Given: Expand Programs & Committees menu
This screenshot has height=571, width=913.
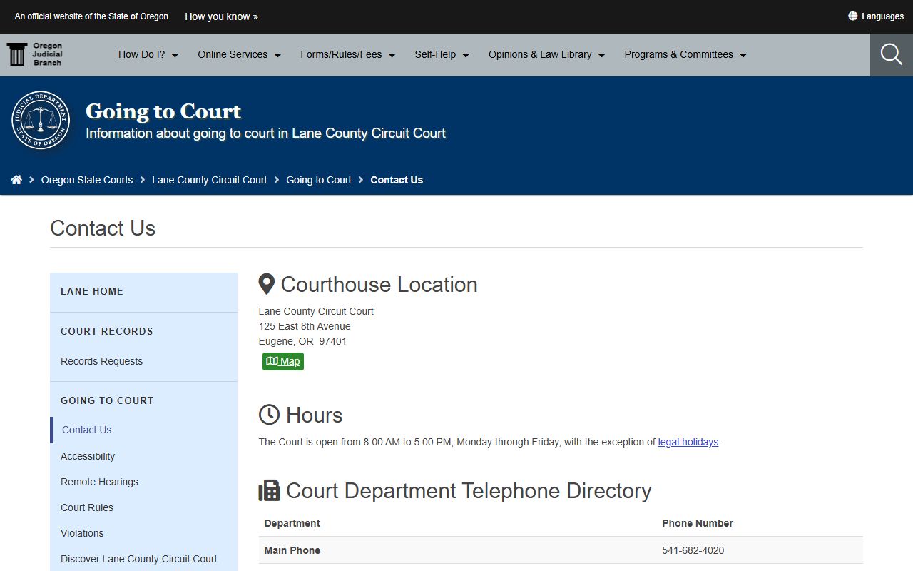Looking at the screenshot, I should point(685,54).
